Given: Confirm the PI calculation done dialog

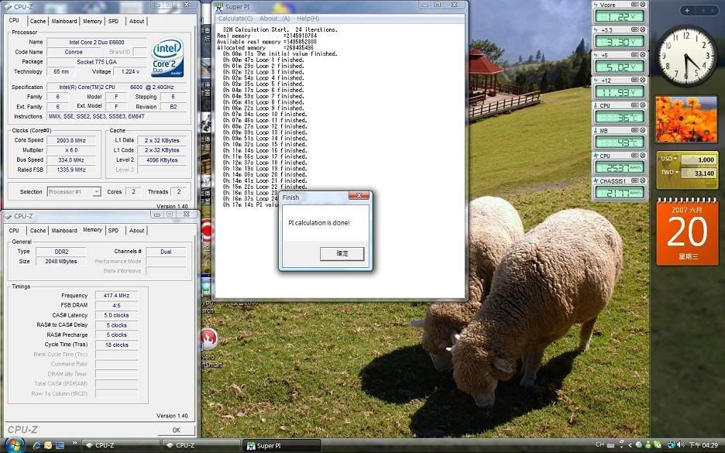Looking at the screenshot, I should pyautogui.click(x=342, y=253).
